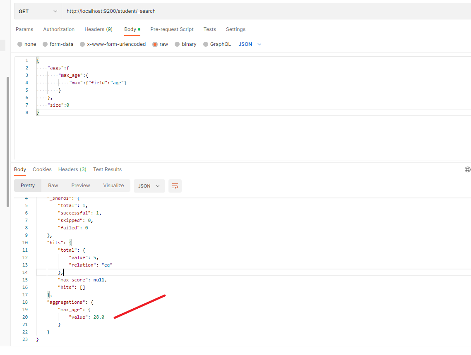Click the "hits": [] response line

tap(72, 287)
